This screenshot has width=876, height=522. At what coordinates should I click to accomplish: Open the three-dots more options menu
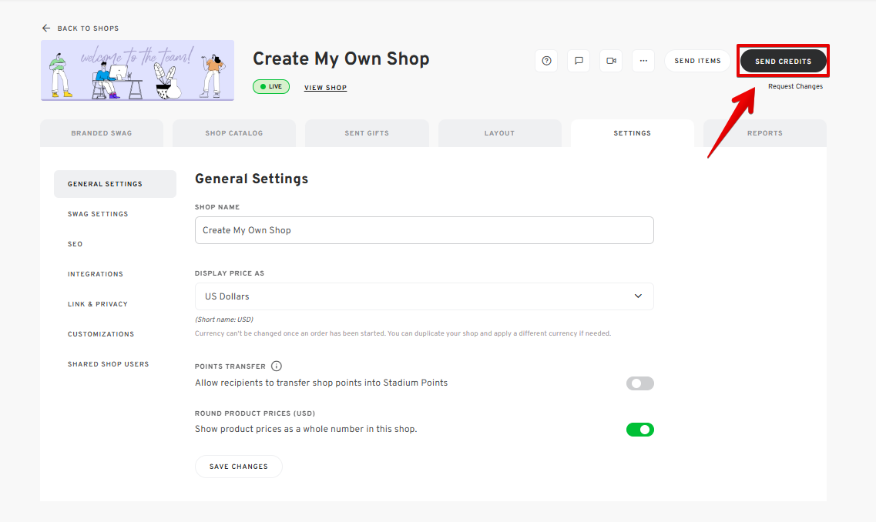pyautogui.click(x=643, y=61)
